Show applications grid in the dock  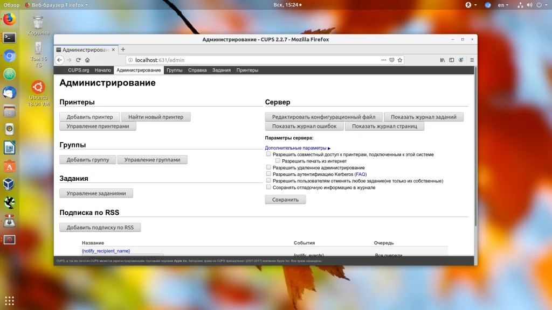click(x=10, y=301)
